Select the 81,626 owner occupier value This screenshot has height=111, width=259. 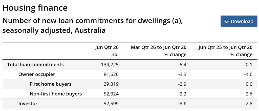point(111,74)
